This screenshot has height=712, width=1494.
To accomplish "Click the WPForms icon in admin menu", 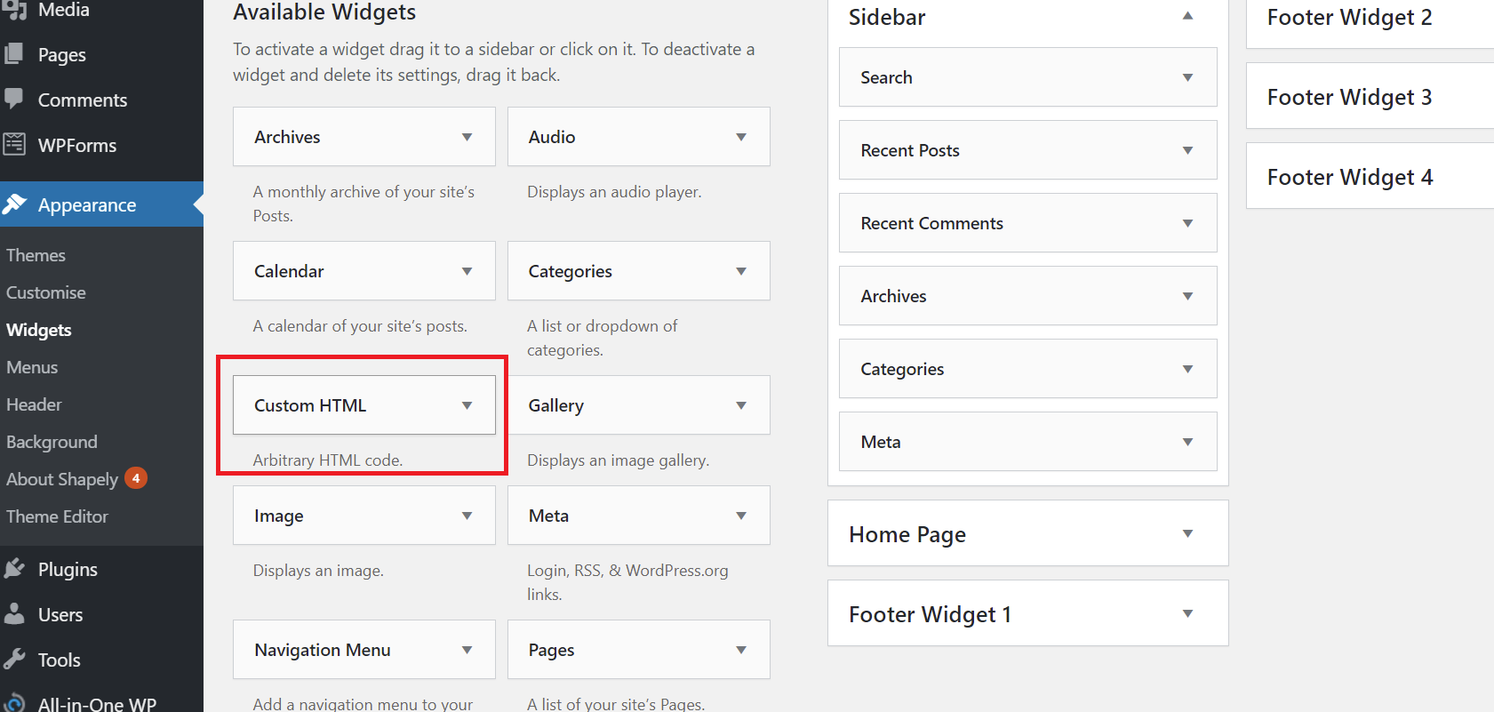I will (x=14, y=144).
